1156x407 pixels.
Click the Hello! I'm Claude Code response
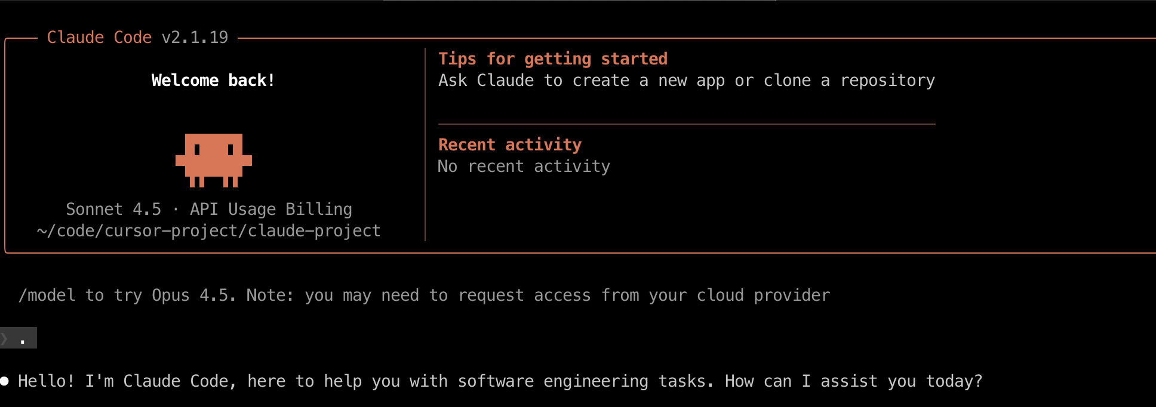click(x=500, y=381)
